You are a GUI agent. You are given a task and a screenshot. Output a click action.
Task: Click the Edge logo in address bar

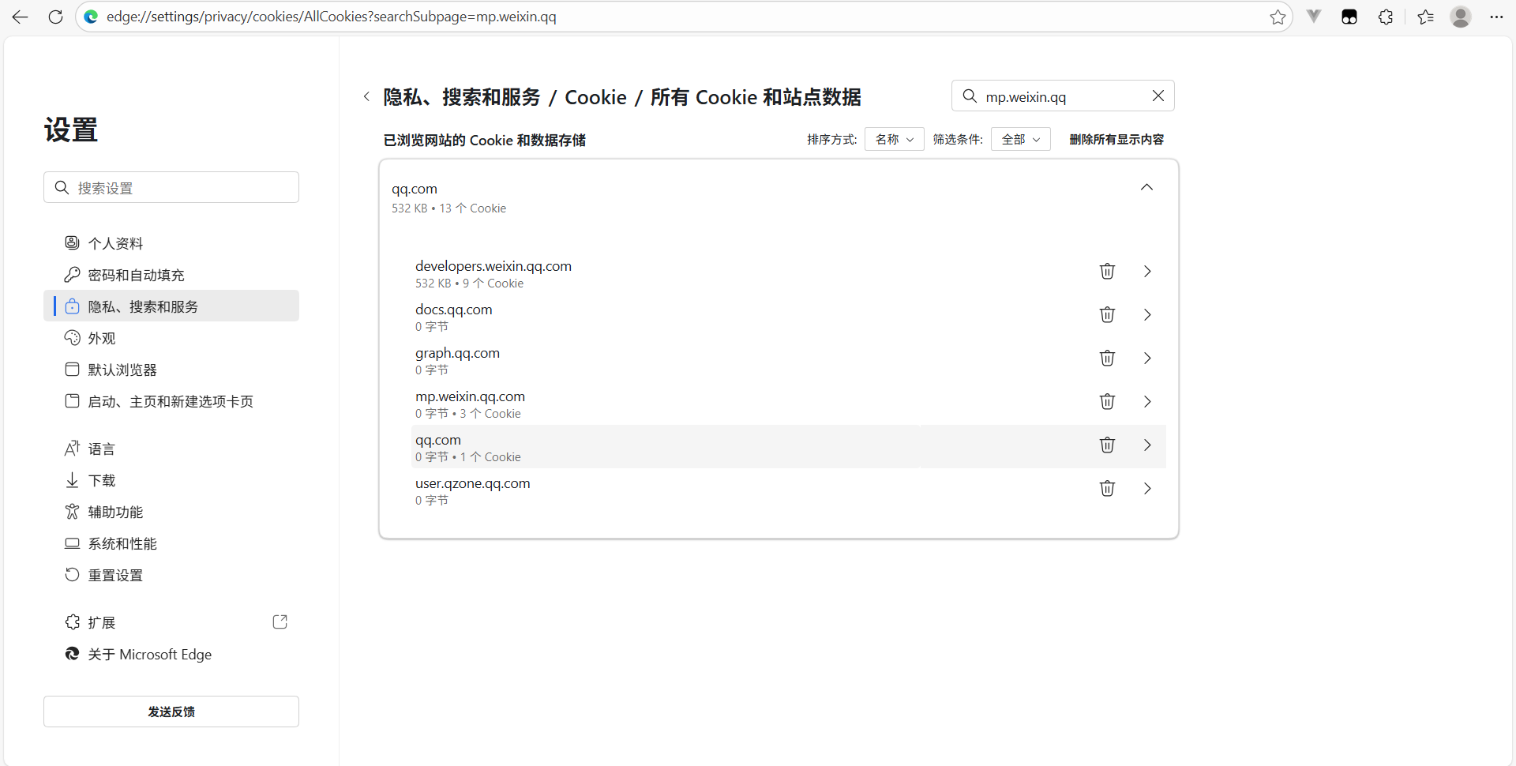point(92,17)
